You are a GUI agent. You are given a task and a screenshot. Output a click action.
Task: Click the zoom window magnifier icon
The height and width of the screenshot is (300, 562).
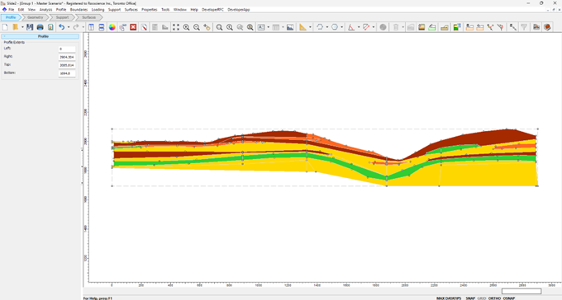click(x=219, y=27)
